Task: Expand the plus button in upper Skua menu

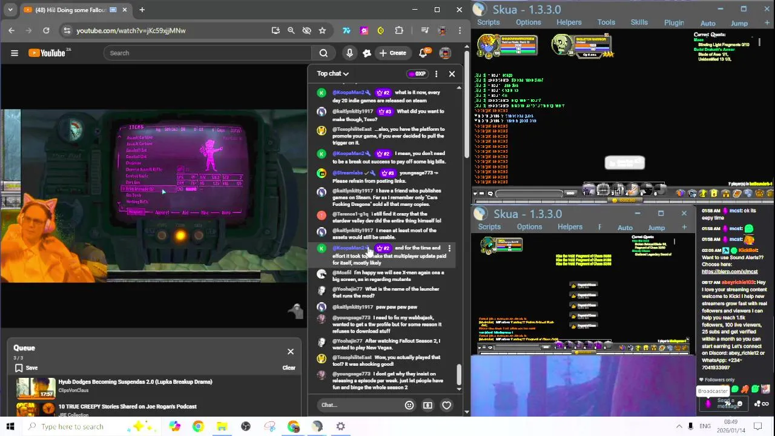Action: [768, 23]
